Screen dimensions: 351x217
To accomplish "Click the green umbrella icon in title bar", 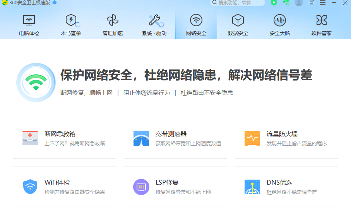I will pyautogui.click(x=286, y=3).
